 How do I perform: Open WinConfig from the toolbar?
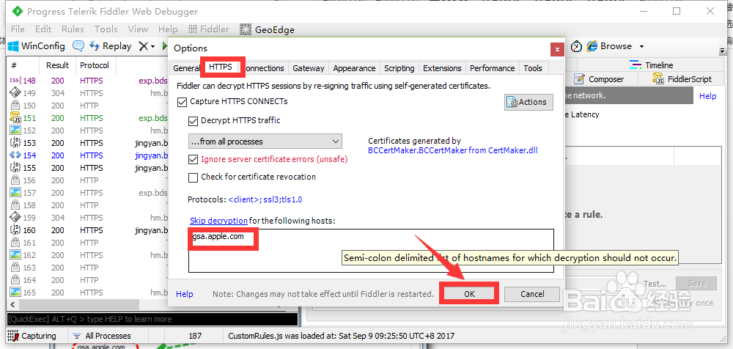coord(37,46)
